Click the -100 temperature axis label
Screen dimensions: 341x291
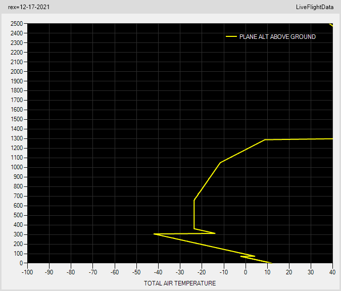(x=27, y=272)
